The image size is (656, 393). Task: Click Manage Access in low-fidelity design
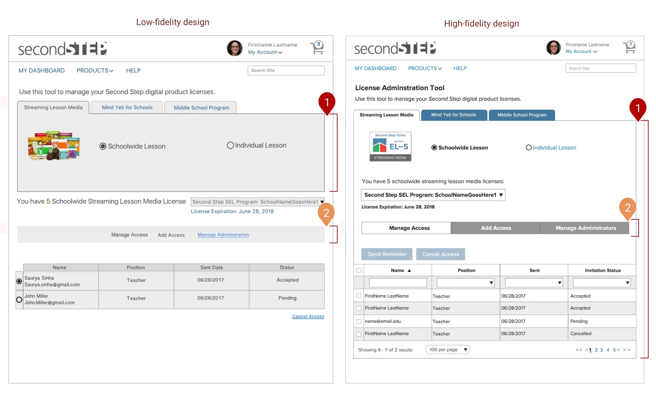[x=129, y=235]
